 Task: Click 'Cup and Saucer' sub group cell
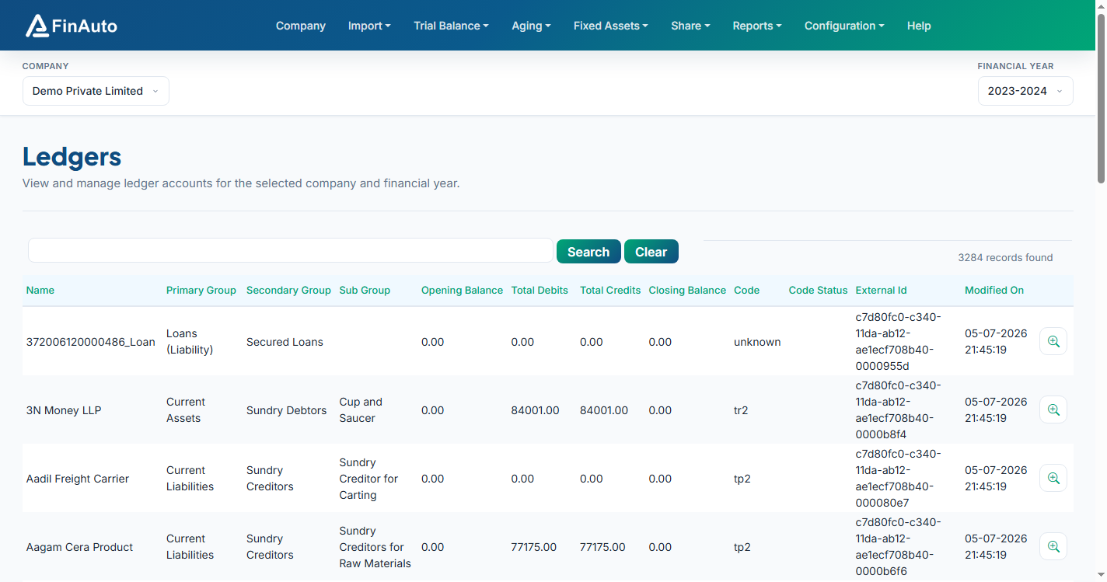click(x=361, y=410)
